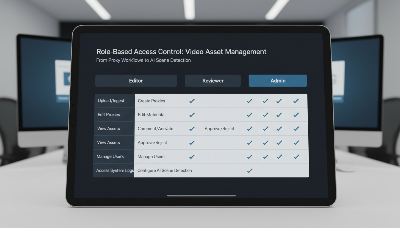The width and height of the screenshot is (400, 228).
Task: Open the highlighted Admin role tab
Action: click(278, 80)
